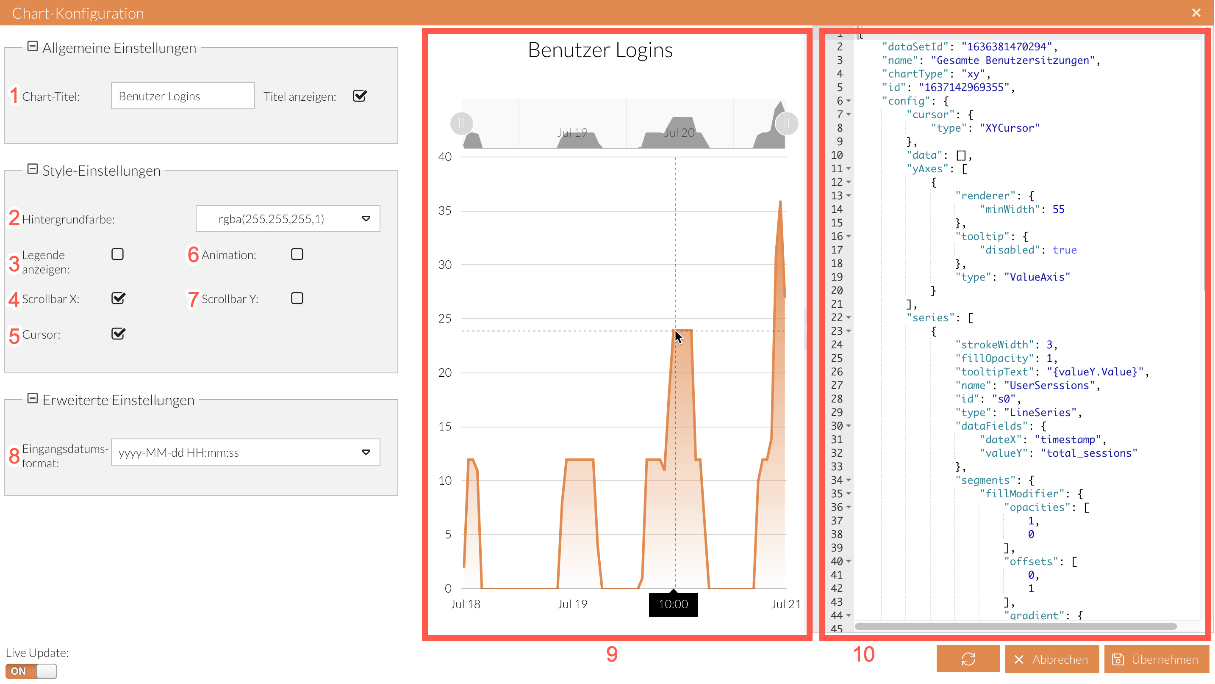Click the refresh chart button
This screenshot has width=1215, height=684.
pos(968,659)
